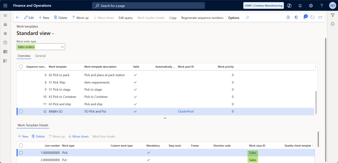Click Regenerate sequence numbers button
Viewport: 338px width, 163px height.
point(202,18)
